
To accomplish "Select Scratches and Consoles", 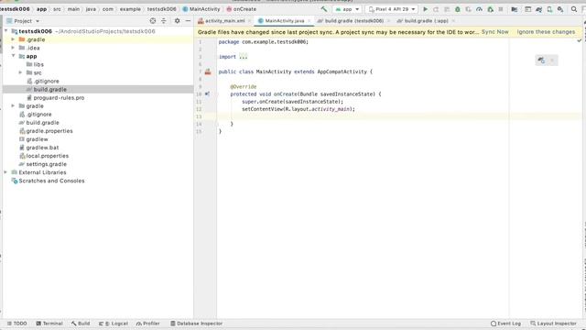I will 51,181.
